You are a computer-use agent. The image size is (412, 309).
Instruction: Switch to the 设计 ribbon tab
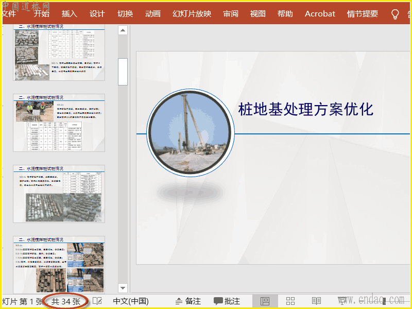(97, 14)
